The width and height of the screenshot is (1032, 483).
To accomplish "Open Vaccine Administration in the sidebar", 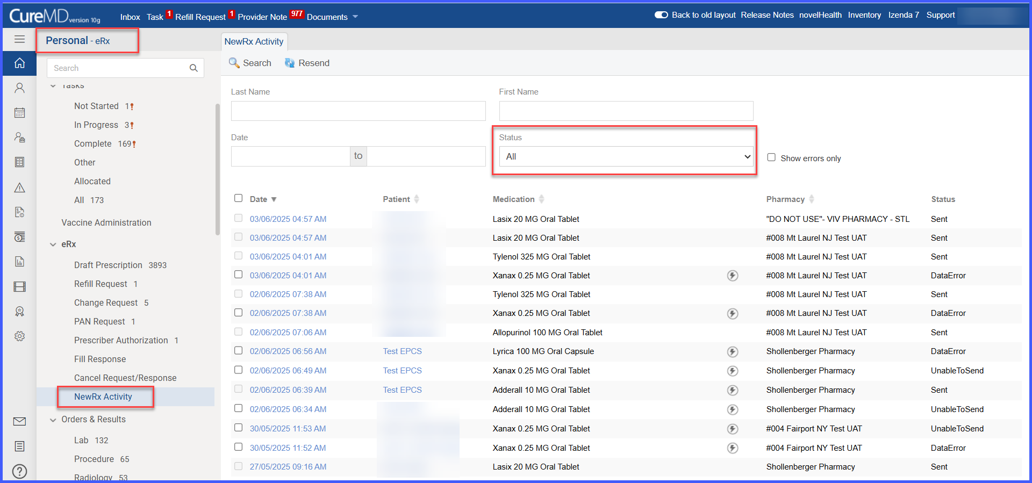I will 106,222.
